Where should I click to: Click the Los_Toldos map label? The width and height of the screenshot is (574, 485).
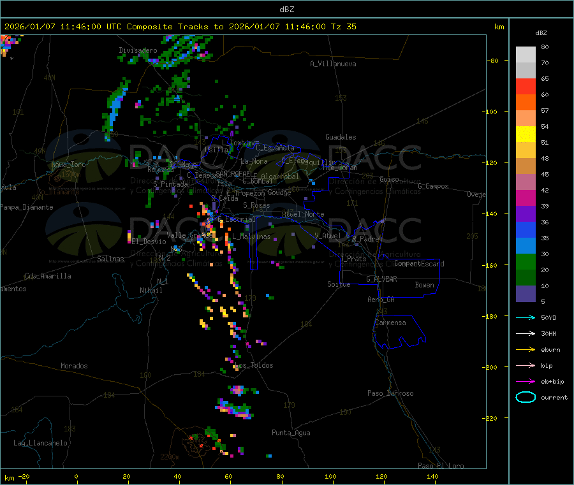pos(254,365)
